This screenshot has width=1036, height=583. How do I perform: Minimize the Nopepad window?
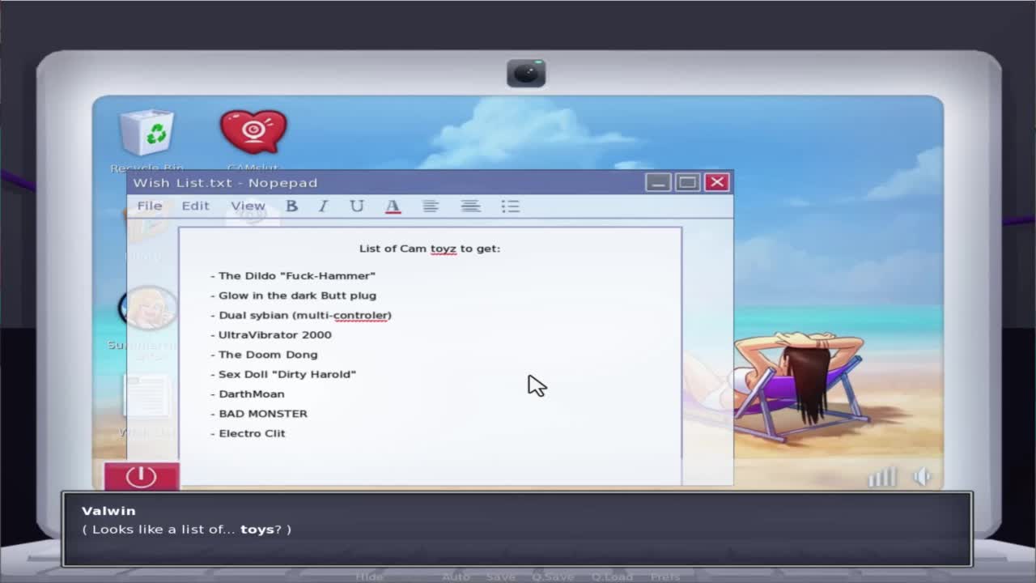(x=658, y=182)
